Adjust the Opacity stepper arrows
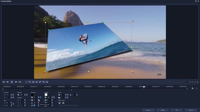The height and width of the screenshot is (112, 200). (x=25, y=95)
